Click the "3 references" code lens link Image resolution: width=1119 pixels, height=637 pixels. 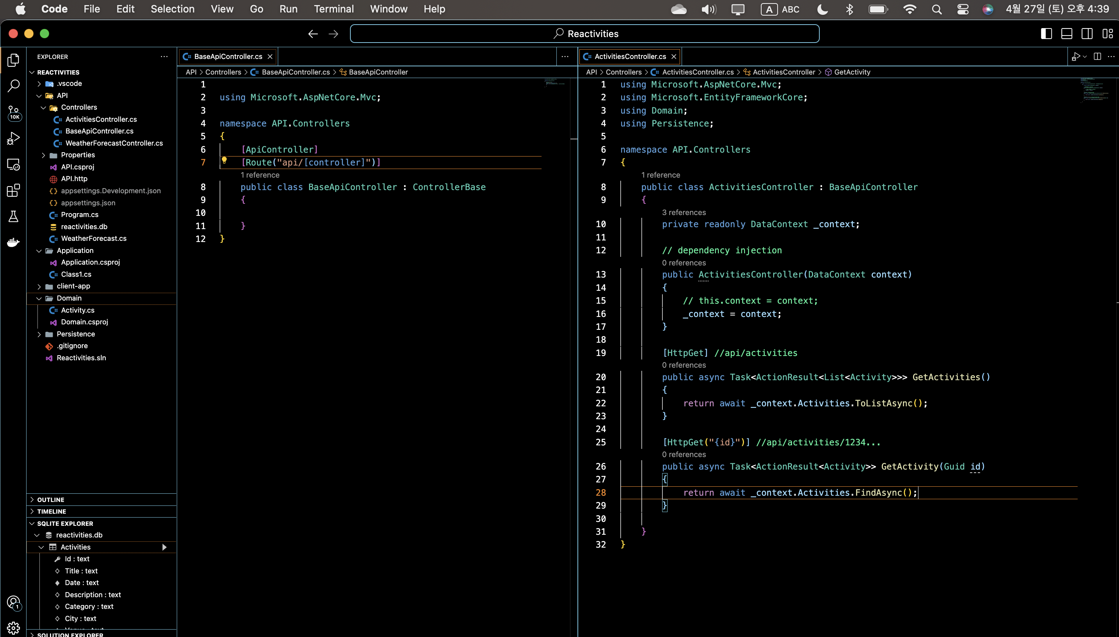click(x=684, y=212)
